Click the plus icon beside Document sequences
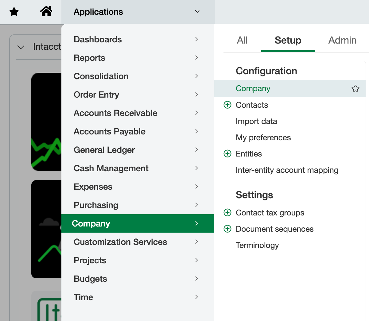 pyautogui.click(x=227, y=229)
